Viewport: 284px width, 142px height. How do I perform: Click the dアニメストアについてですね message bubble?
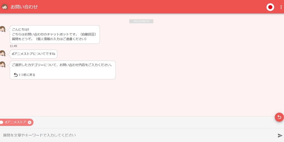[33, 54]
